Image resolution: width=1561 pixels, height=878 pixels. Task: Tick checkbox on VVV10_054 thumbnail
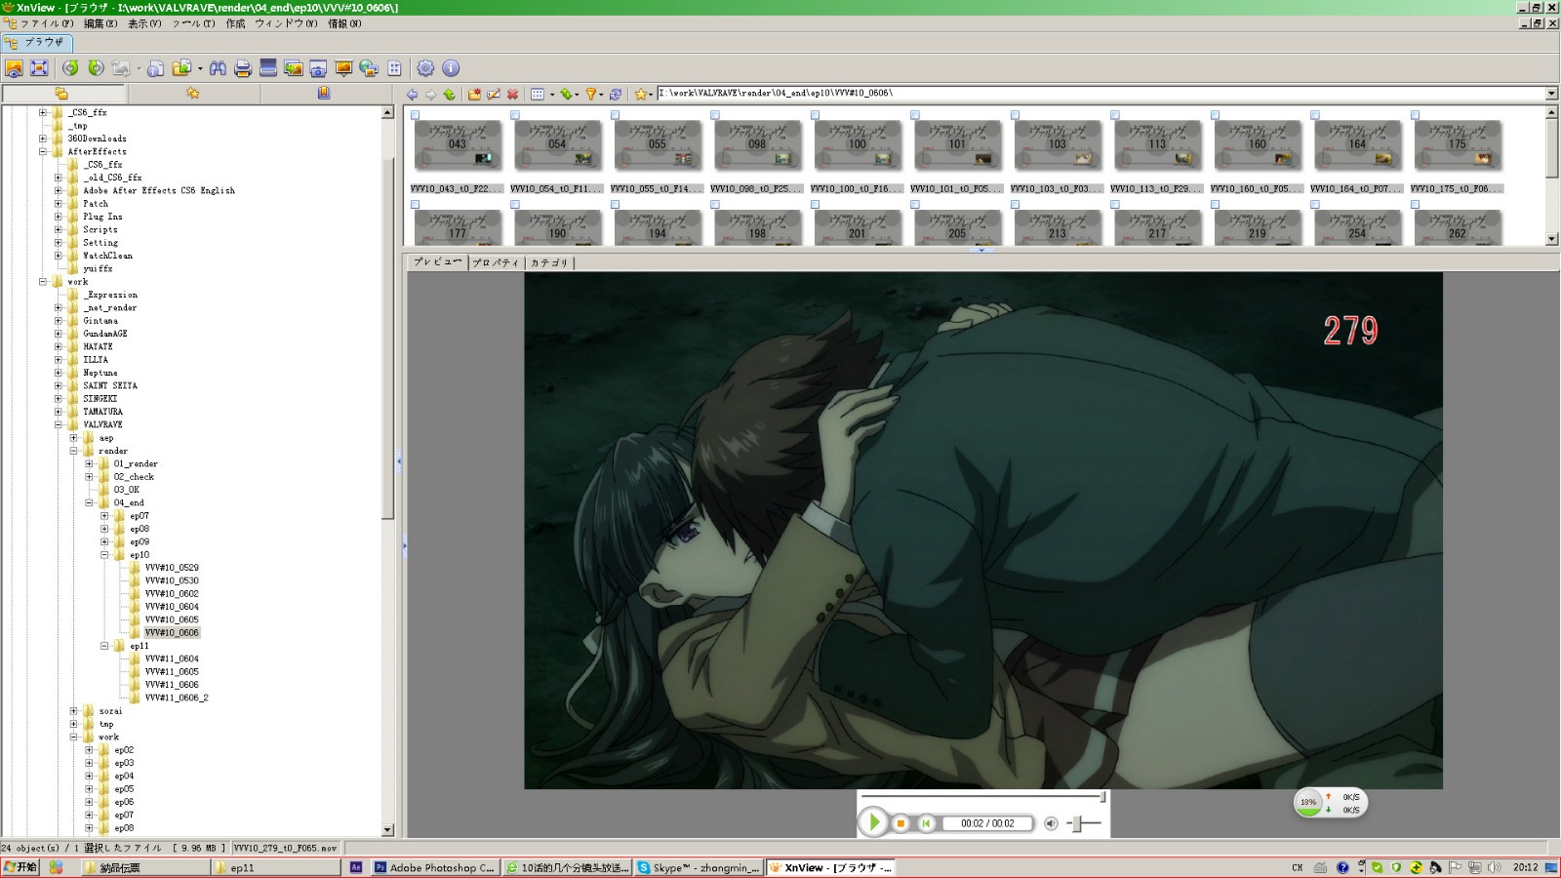pos(514,115)
